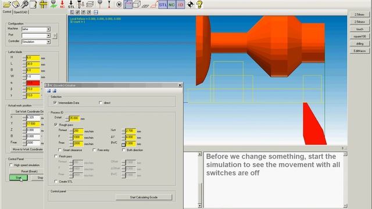Click the Lathe blade H value field
Screen dimensions: 372x209
[x=33, y=58]
